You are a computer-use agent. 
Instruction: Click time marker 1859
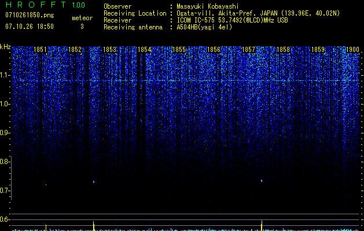[x=318, y=50]
